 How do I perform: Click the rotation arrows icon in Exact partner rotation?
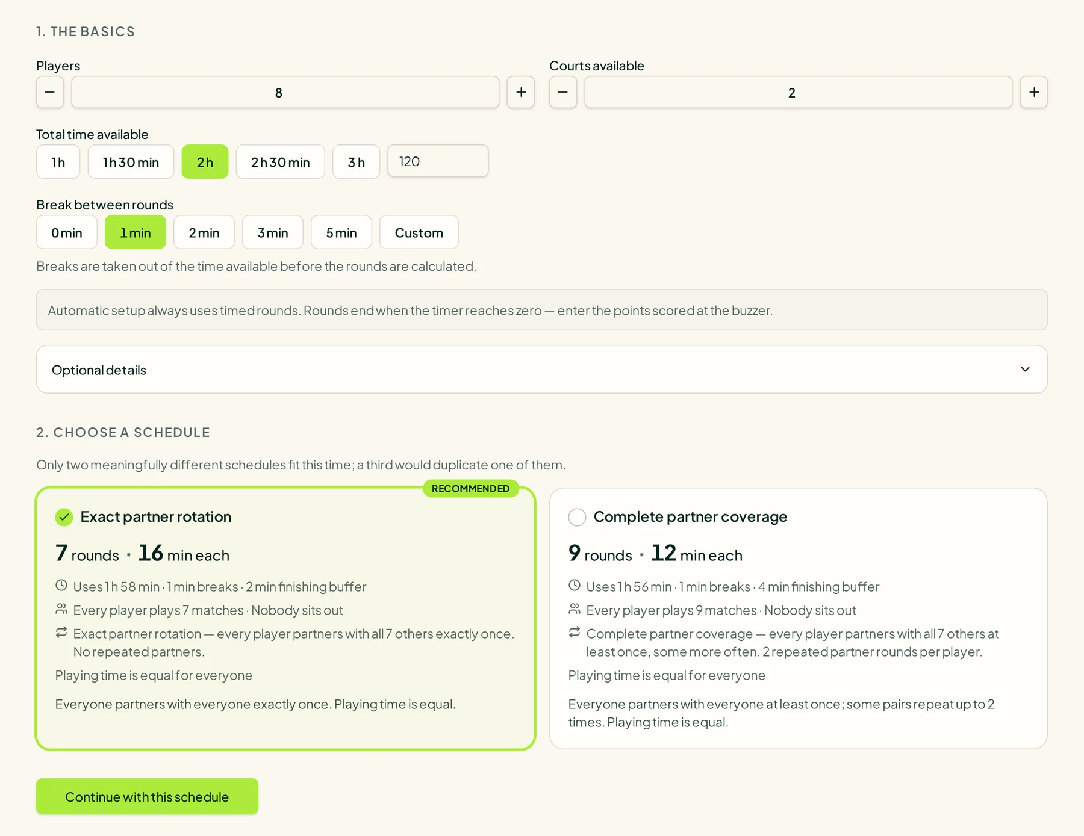pyautogui.click(x=61, y=633)
